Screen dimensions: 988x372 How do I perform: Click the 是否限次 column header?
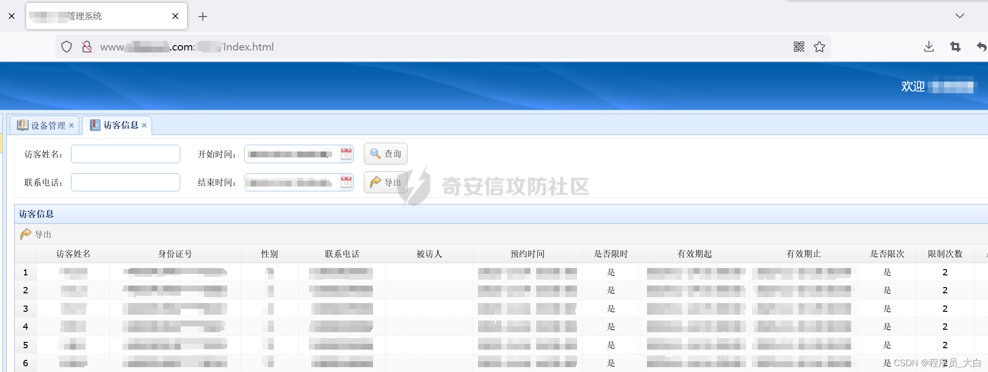[887, 254]
